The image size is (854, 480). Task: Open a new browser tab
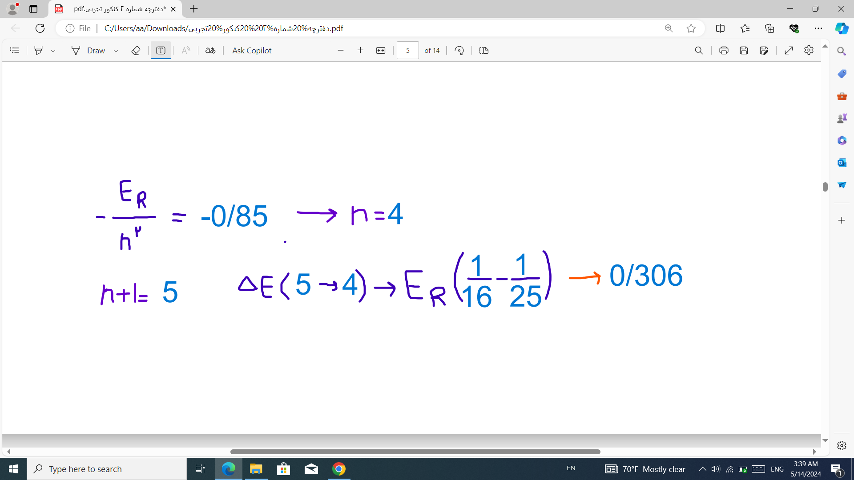pyautogui.click(x=194, y=9)
